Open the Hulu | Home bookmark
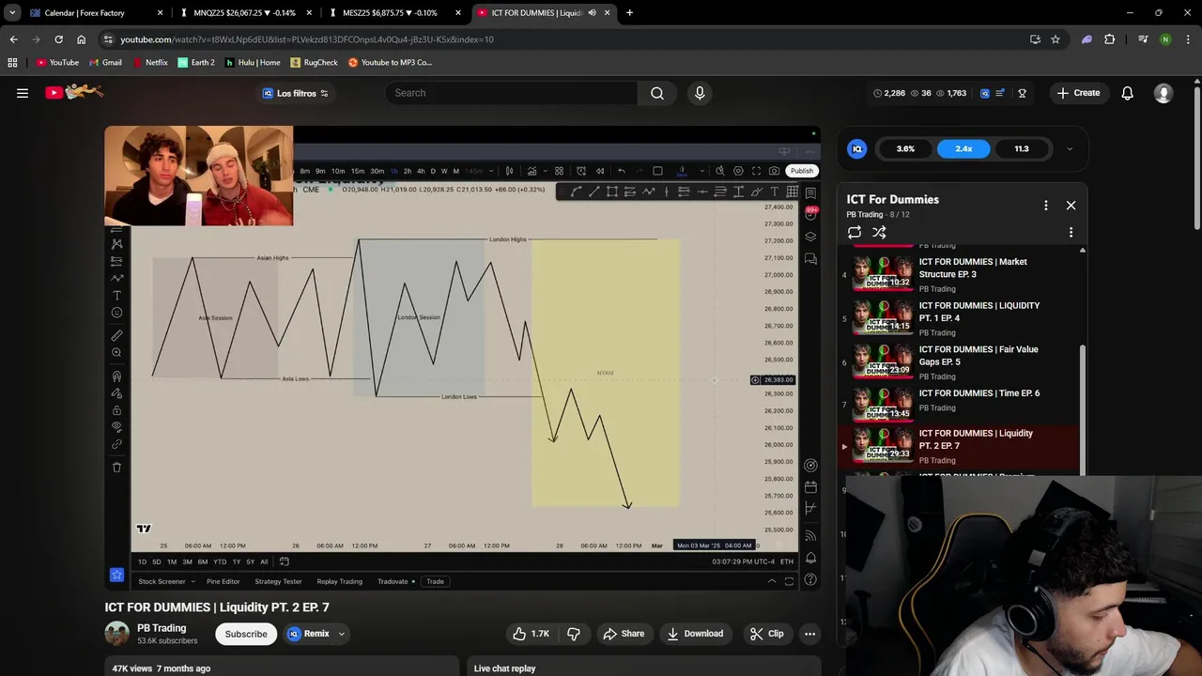 coord(253,62)
